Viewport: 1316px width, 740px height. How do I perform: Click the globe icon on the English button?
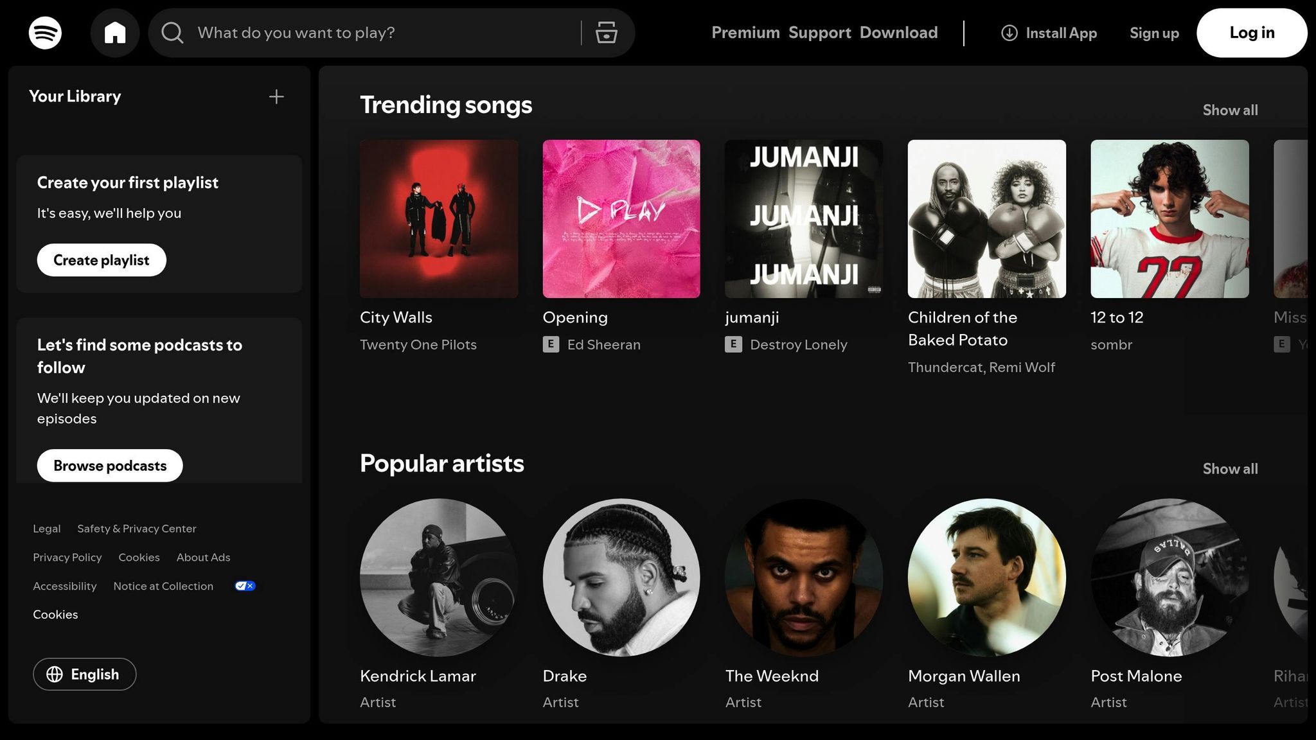[x=54, y=674]
